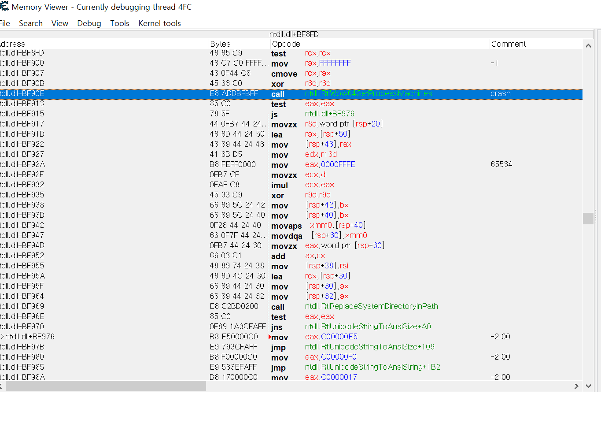
Task: Open the Kernel tools menu
Action: pos(159,23)
